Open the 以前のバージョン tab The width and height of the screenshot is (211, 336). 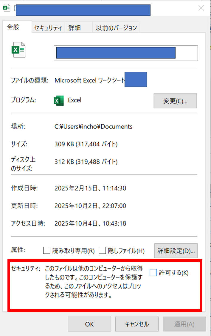116,28
